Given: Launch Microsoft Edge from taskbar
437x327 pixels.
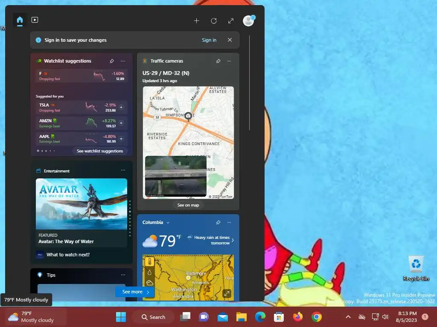Looking at the screenshot, I should coord(260,317).
